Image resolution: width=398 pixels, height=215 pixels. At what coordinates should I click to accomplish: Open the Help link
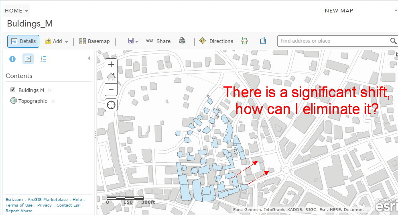(77, 199)
